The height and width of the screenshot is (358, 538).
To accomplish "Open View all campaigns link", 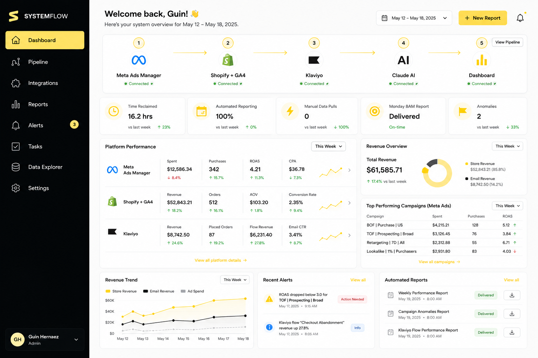I will click(x=439, y=262).
